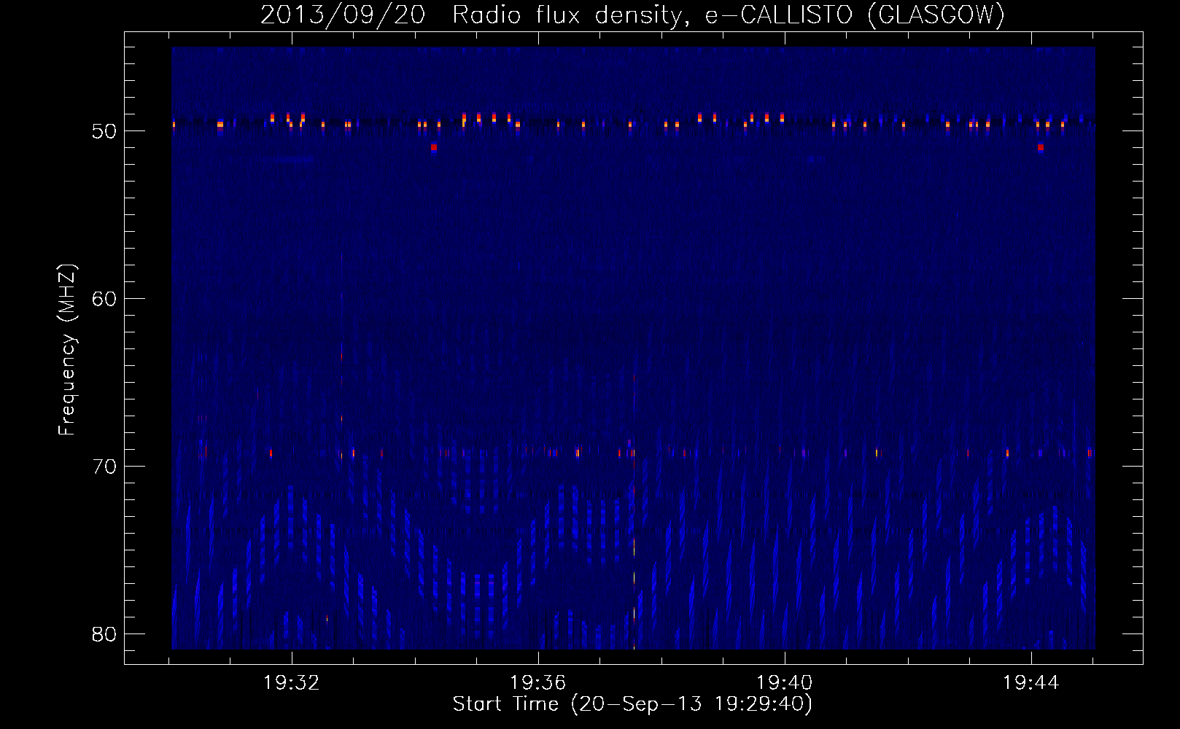Click the 19:44 time tick label
1180x729 pixels.
[x=1031, y=683]
